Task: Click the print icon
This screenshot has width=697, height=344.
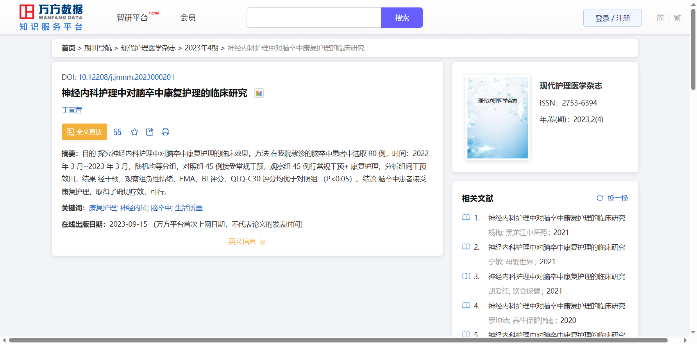Action: pos(165,132)
